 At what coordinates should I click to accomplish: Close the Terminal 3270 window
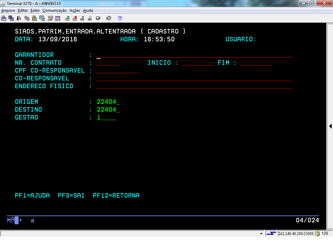point(324,3)
